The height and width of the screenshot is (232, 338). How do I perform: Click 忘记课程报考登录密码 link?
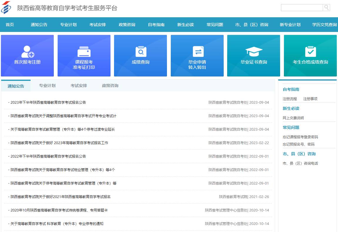point(299,137)
